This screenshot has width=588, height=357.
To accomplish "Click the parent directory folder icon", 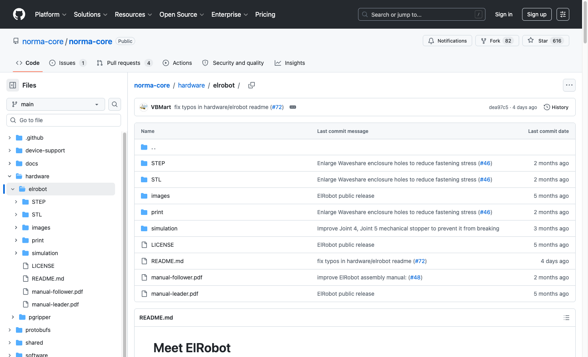I will point(144,147).
